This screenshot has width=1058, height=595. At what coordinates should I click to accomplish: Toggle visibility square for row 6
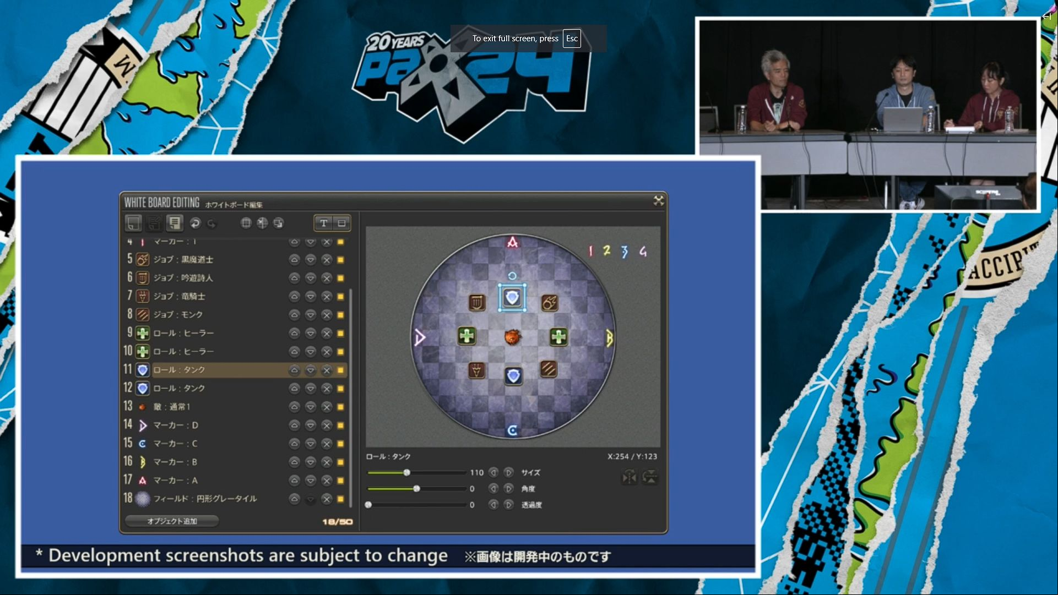coord(340,278)
